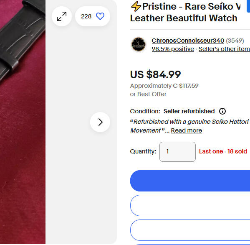This screenshot has width=250, height=245.
Task: Click the 228 watchers count
Action: [86, 16]
